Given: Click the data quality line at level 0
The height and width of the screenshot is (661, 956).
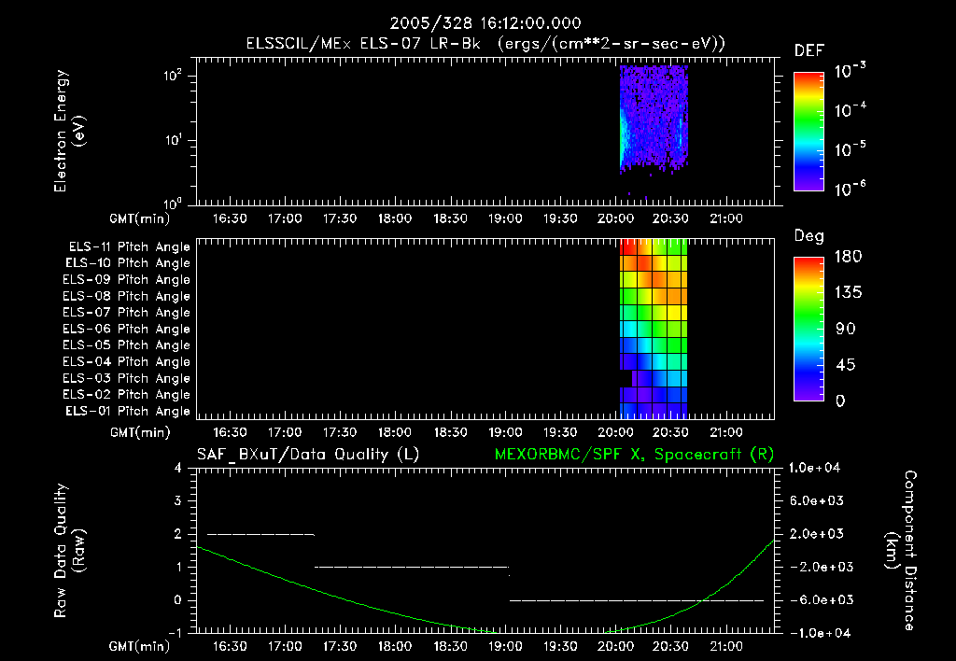Looking at the screenshot, I should point(637,600).
